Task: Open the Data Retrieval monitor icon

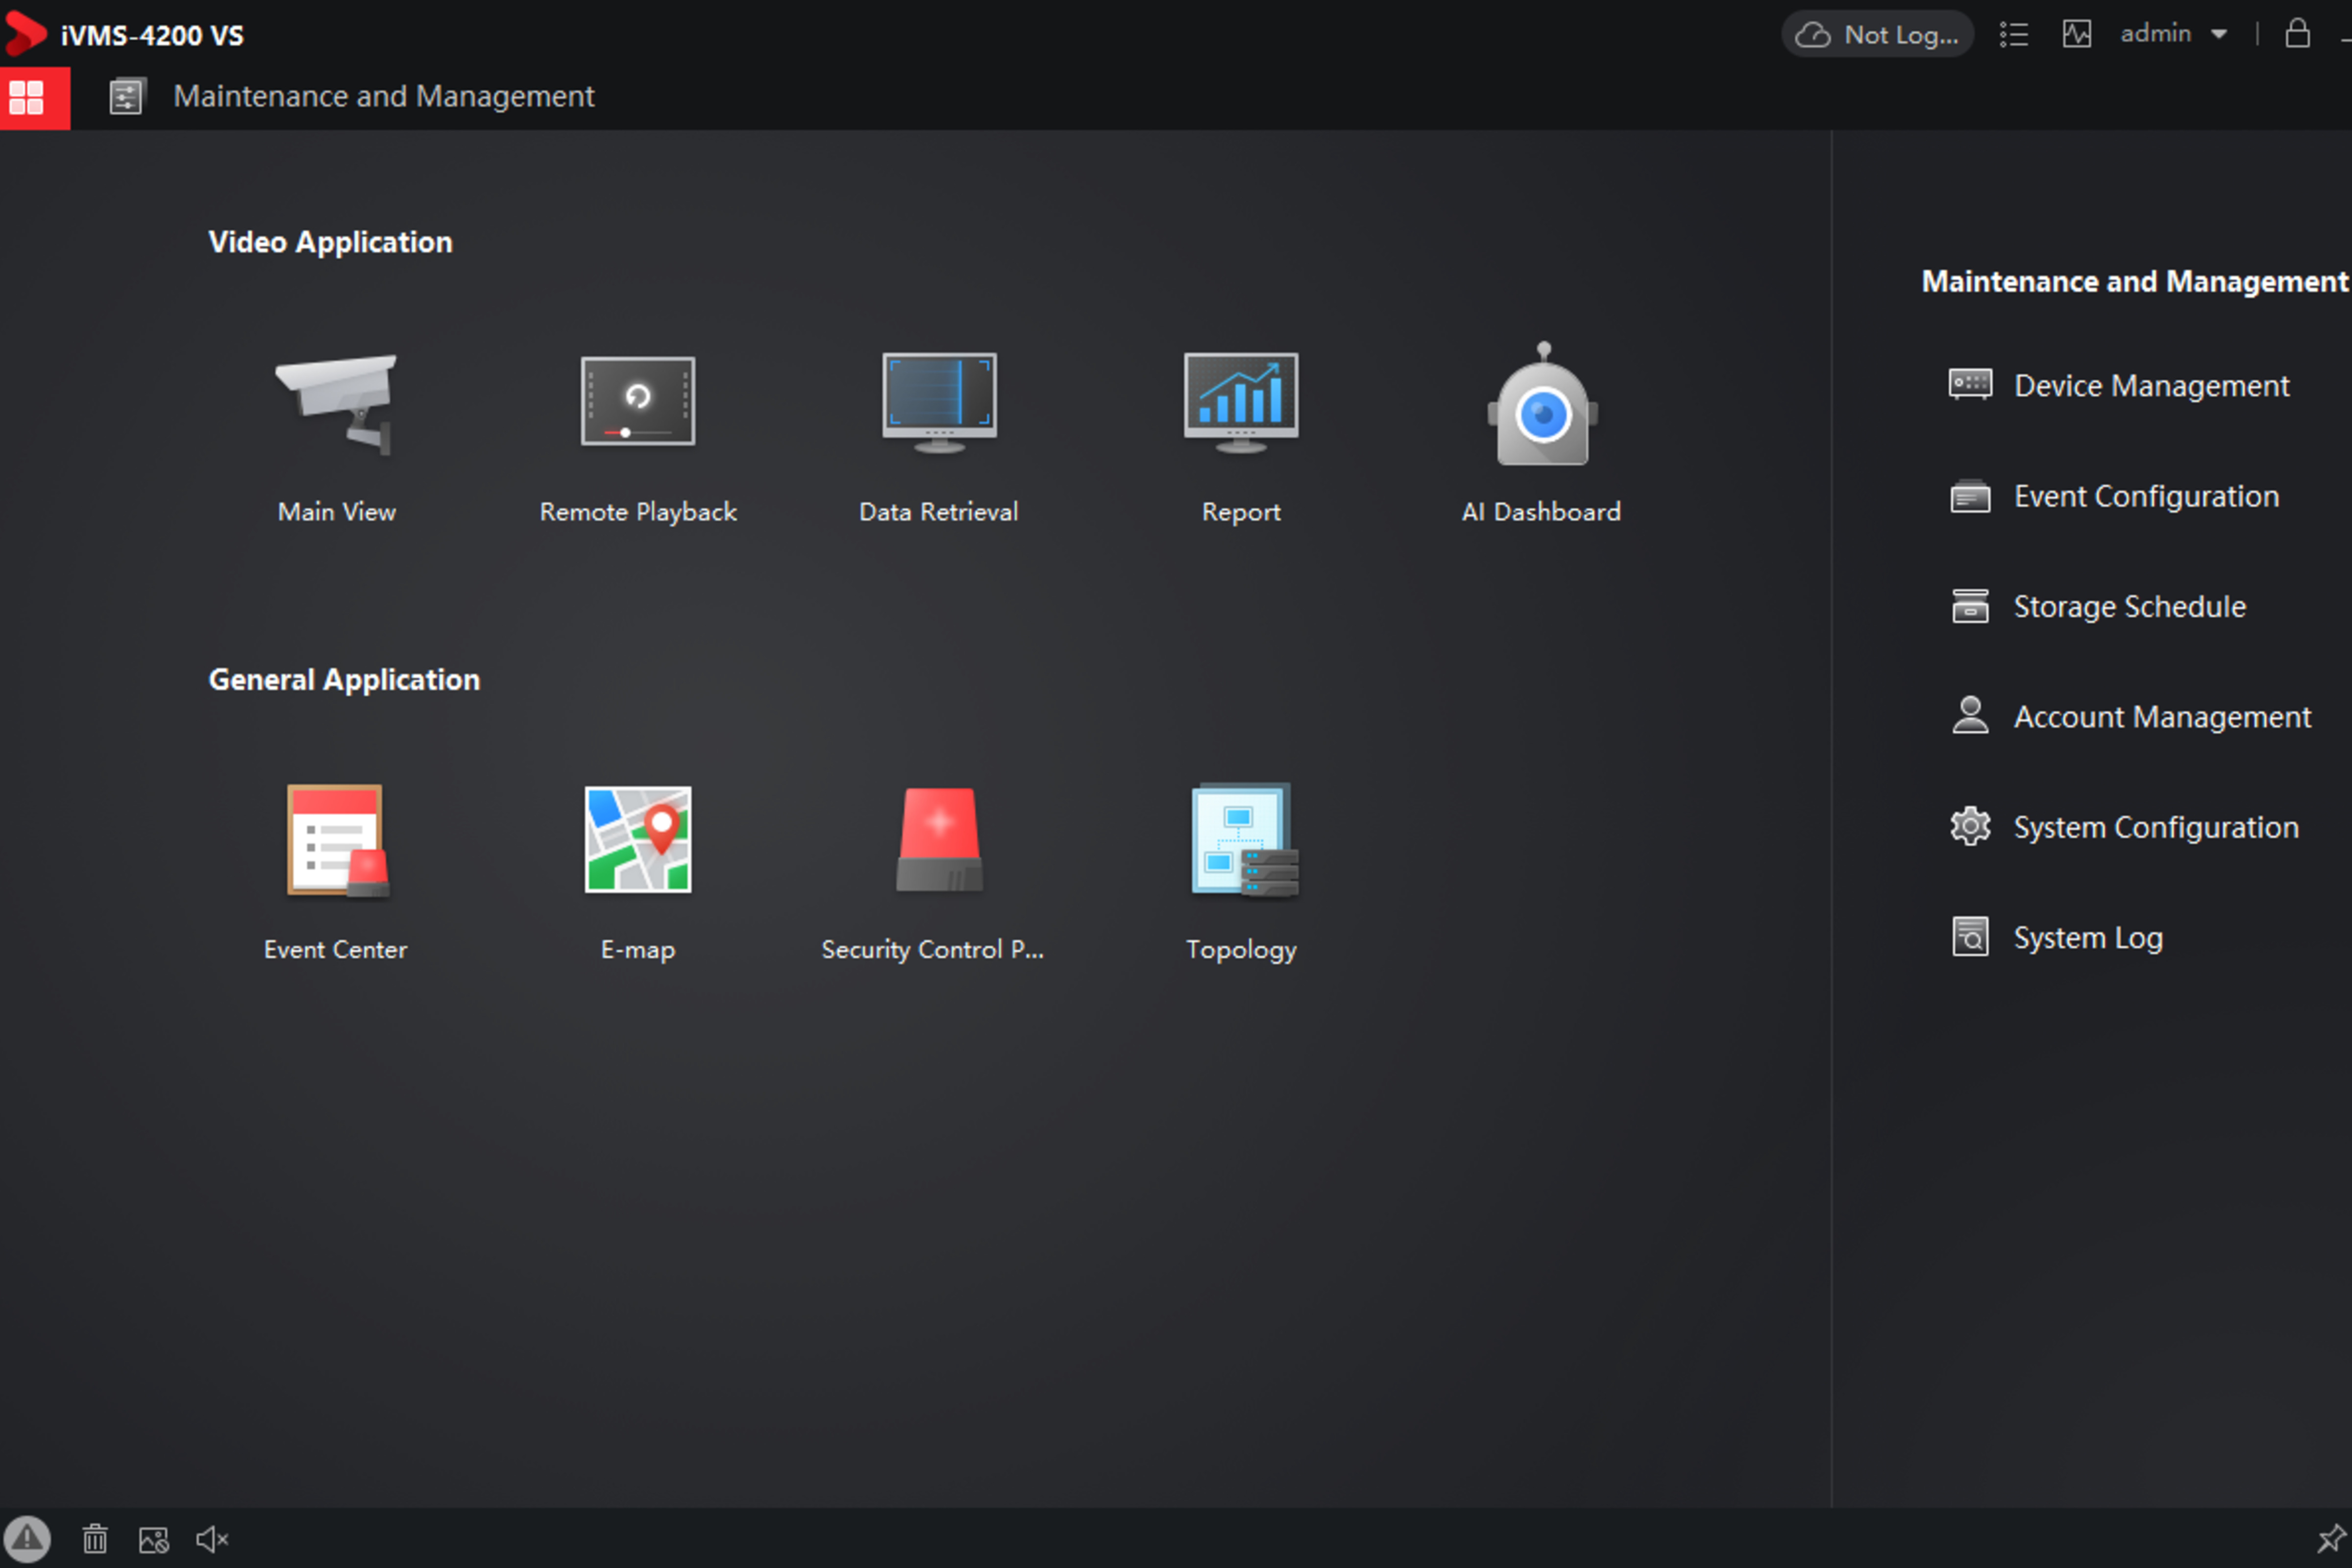Action: (x=939, y=402)
